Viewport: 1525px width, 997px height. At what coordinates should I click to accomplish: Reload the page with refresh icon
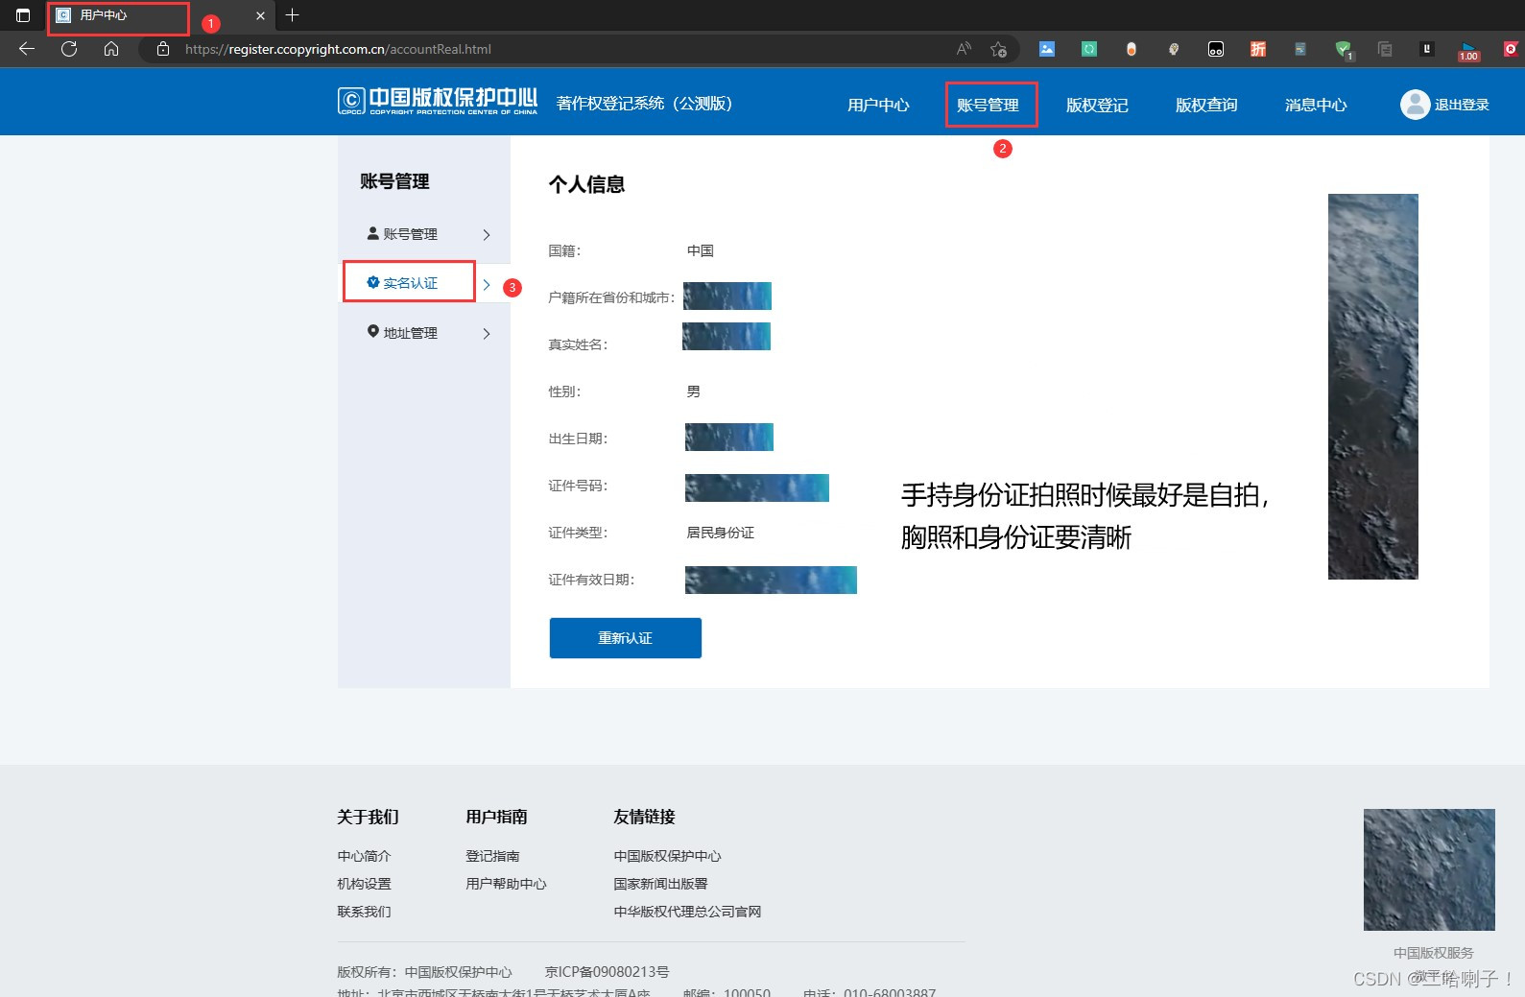(69, 49)
